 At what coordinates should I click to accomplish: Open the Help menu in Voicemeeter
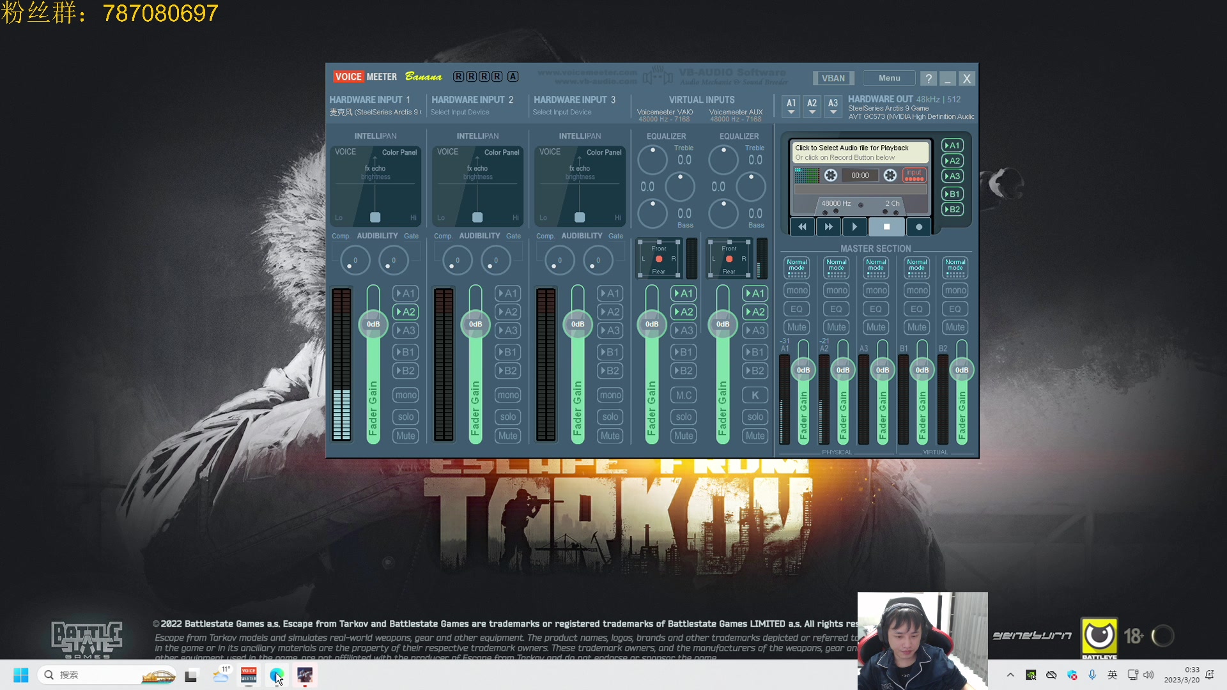928,77
